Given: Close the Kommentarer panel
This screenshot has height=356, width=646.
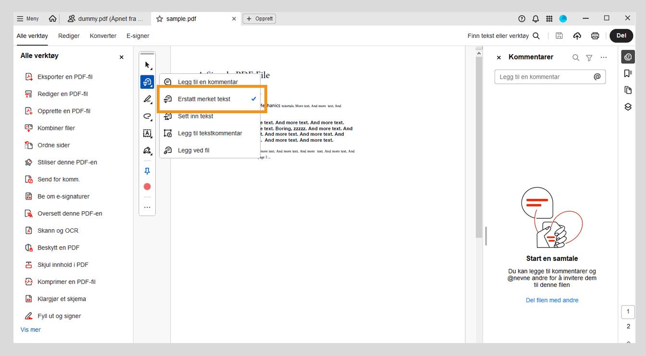Looking at the screenshot, I should [x=498, y=58].
